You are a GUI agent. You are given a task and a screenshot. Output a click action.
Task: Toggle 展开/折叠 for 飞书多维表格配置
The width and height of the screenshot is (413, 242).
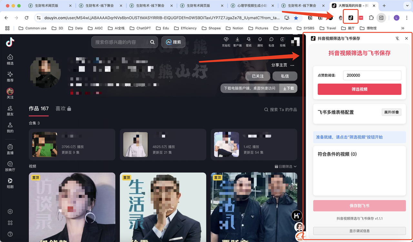pyautogui.click(x=391, y=112)
